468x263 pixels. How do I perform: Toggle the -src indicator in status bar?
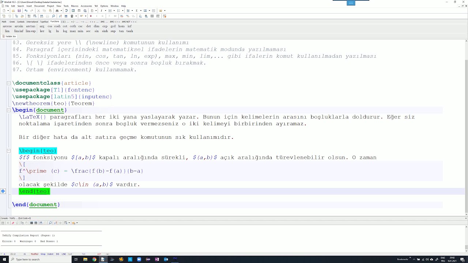click(x=107, y=254)
